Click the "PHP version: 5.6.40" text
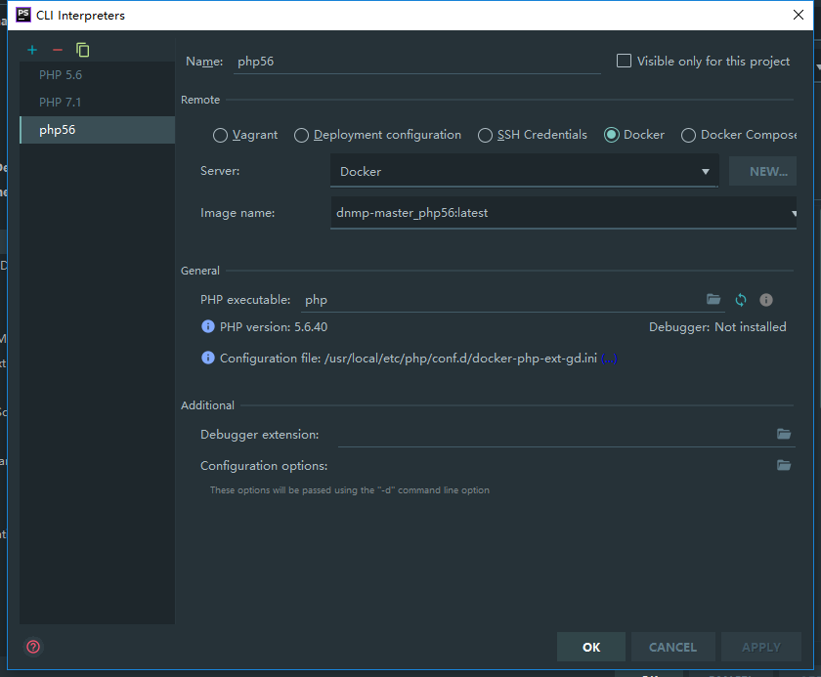The image size is (821, 677). tap(274, 327)
